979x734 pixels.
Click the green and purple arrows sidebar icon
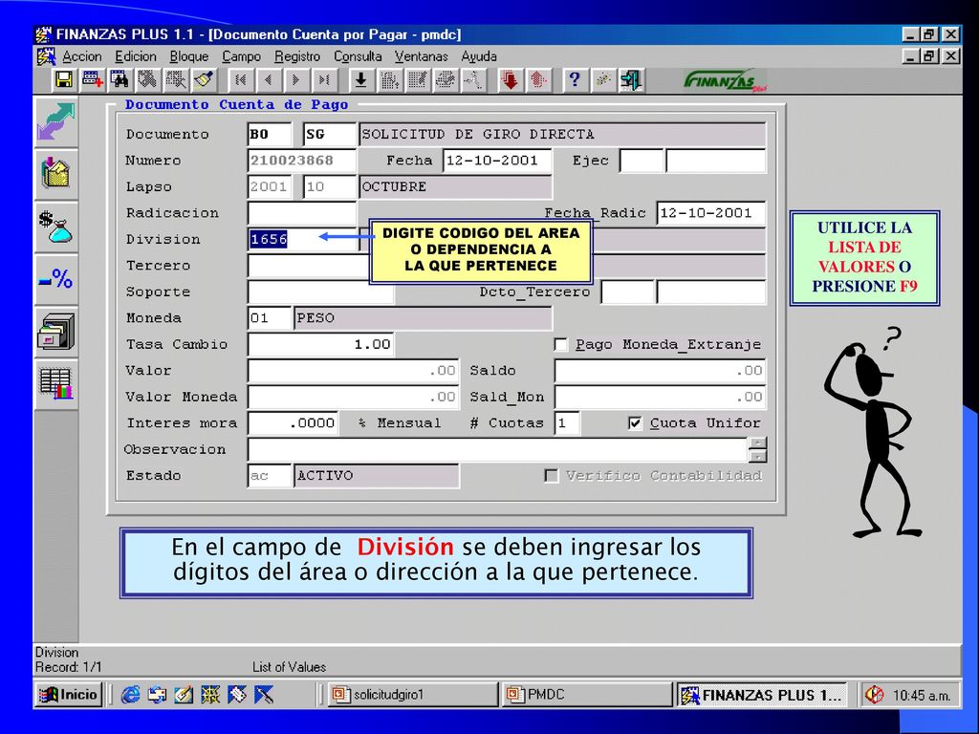click(x=56, y=121)
